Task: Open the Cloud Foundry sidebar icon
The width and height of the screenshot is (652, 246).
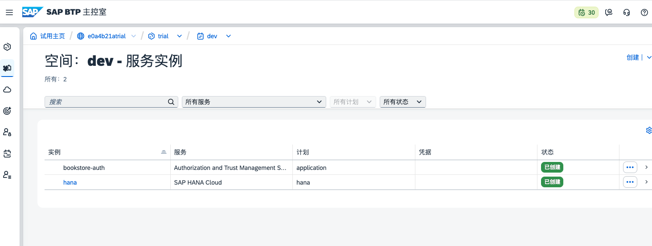Action: tap(7, 89)
